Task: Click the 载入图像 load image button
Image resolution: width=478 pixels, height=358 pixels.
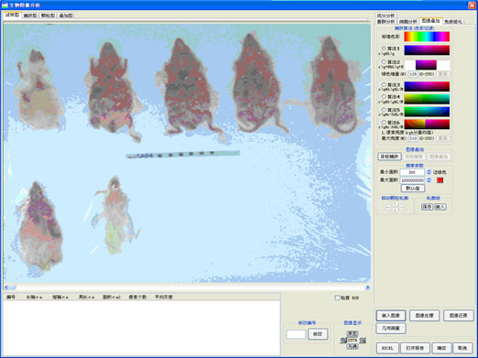Action: 391,316
